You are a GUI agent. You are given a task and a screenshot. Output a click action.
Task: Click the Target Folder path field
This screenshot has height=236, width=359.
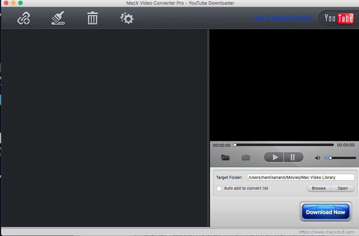point(300,177)
